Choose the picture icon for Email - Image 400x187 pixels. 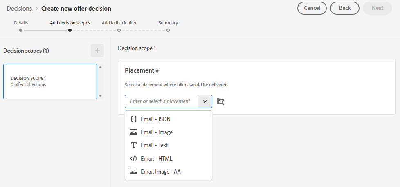tap(134, 132)
